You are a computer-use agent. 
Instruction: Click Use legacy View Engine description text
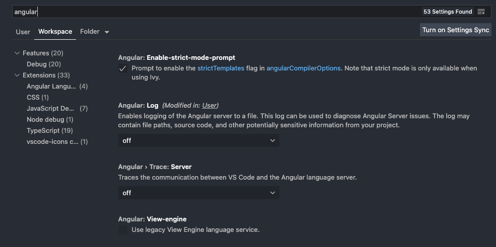click(x=195, y=230)
